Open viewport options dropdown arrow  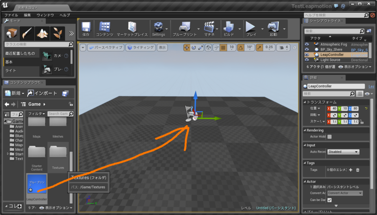tap(83, 47)
